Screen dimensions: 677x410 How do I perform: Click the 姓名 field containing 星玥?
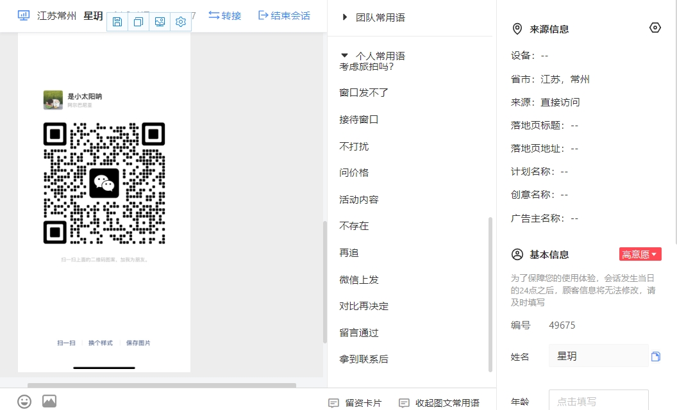pos(598,356)
